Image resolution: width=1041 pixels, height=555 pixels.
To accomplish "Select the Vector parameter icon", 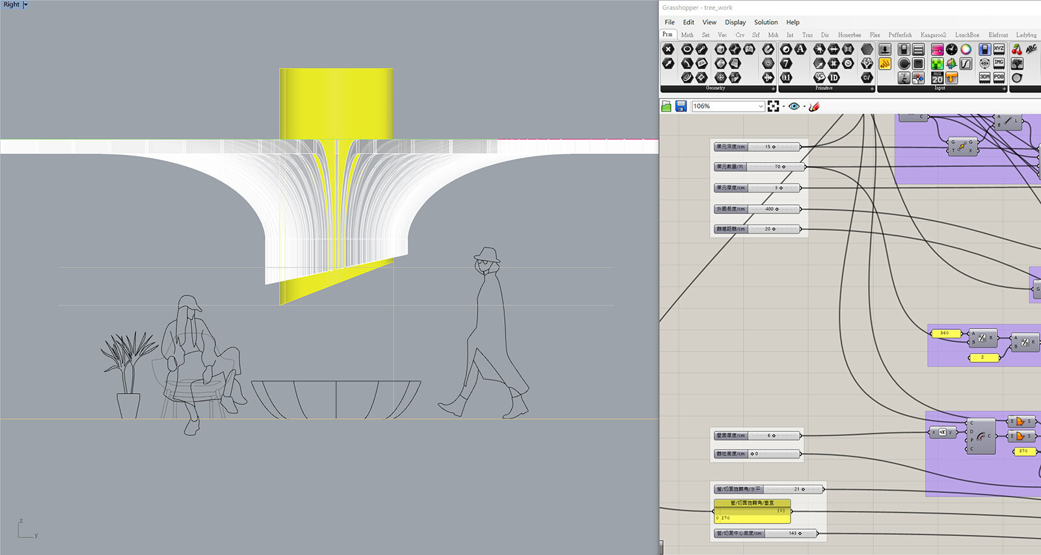I will tap(668, 63).
